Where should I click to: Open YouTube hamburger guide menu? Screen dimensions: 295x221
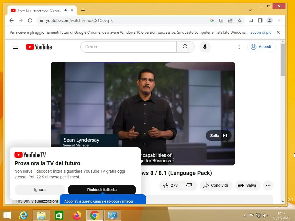tap(16, 47)
